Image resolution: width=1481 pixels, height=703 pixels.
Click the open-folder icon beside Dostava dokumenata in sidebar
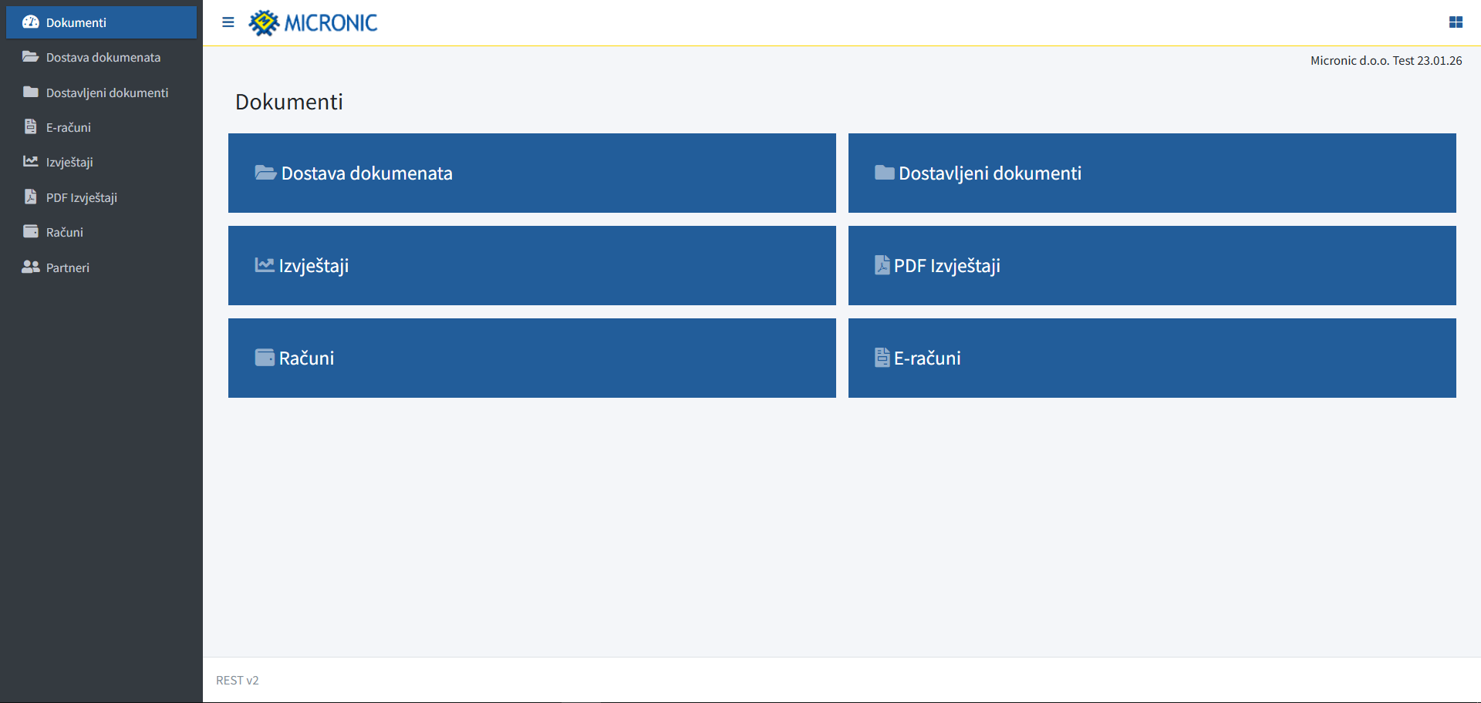pyautogui.click(x=31, y=57)
